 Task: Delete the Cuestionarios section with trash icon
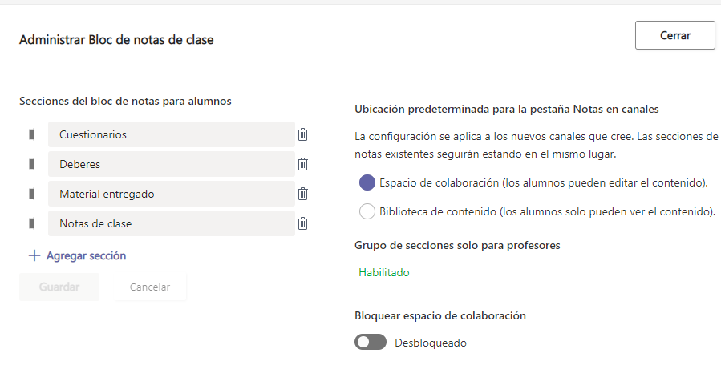point(302,134)
